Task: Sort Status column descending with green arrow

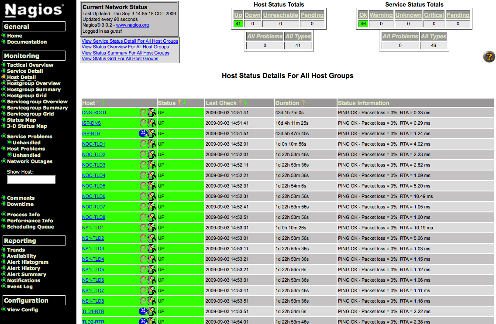Action: (185, 103)
